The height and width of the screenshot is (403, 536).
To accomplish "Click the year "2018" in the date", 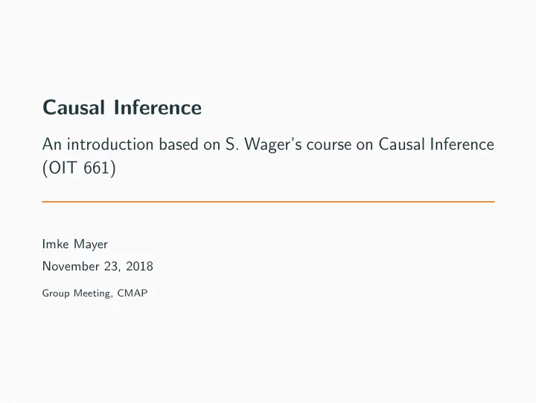I will pos(139,266).
